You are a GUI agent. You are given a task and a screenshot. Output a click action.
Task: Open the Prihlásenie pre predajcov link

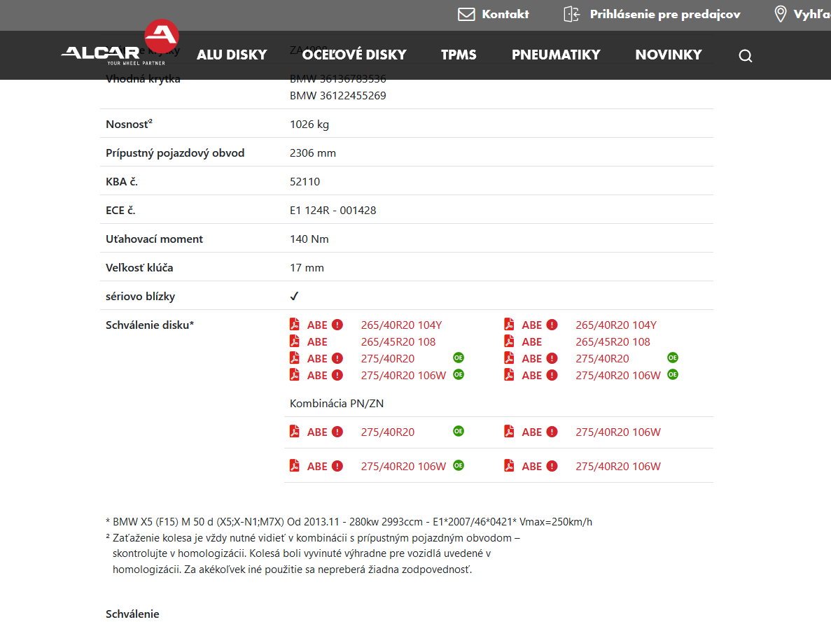(665, 14)
